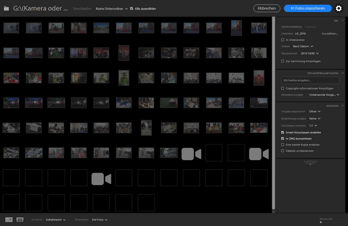The height and width of the screenshot is (226, 348).
Task: Click the folder icon beside source path
Action: click(6, 9)
